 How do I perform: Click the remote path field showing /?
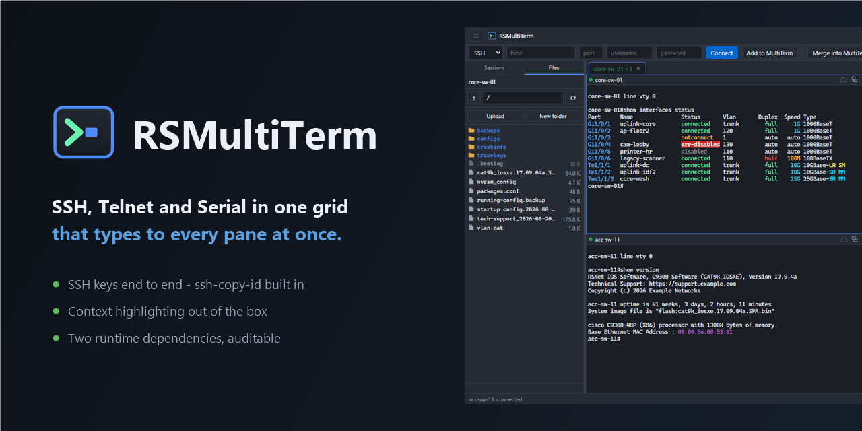pos(523,98)
